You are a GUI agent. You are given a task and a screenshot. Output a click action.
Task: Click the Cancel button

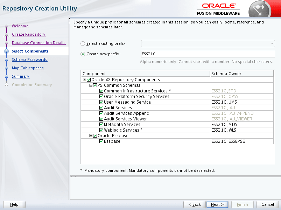(x=268, y=204)
